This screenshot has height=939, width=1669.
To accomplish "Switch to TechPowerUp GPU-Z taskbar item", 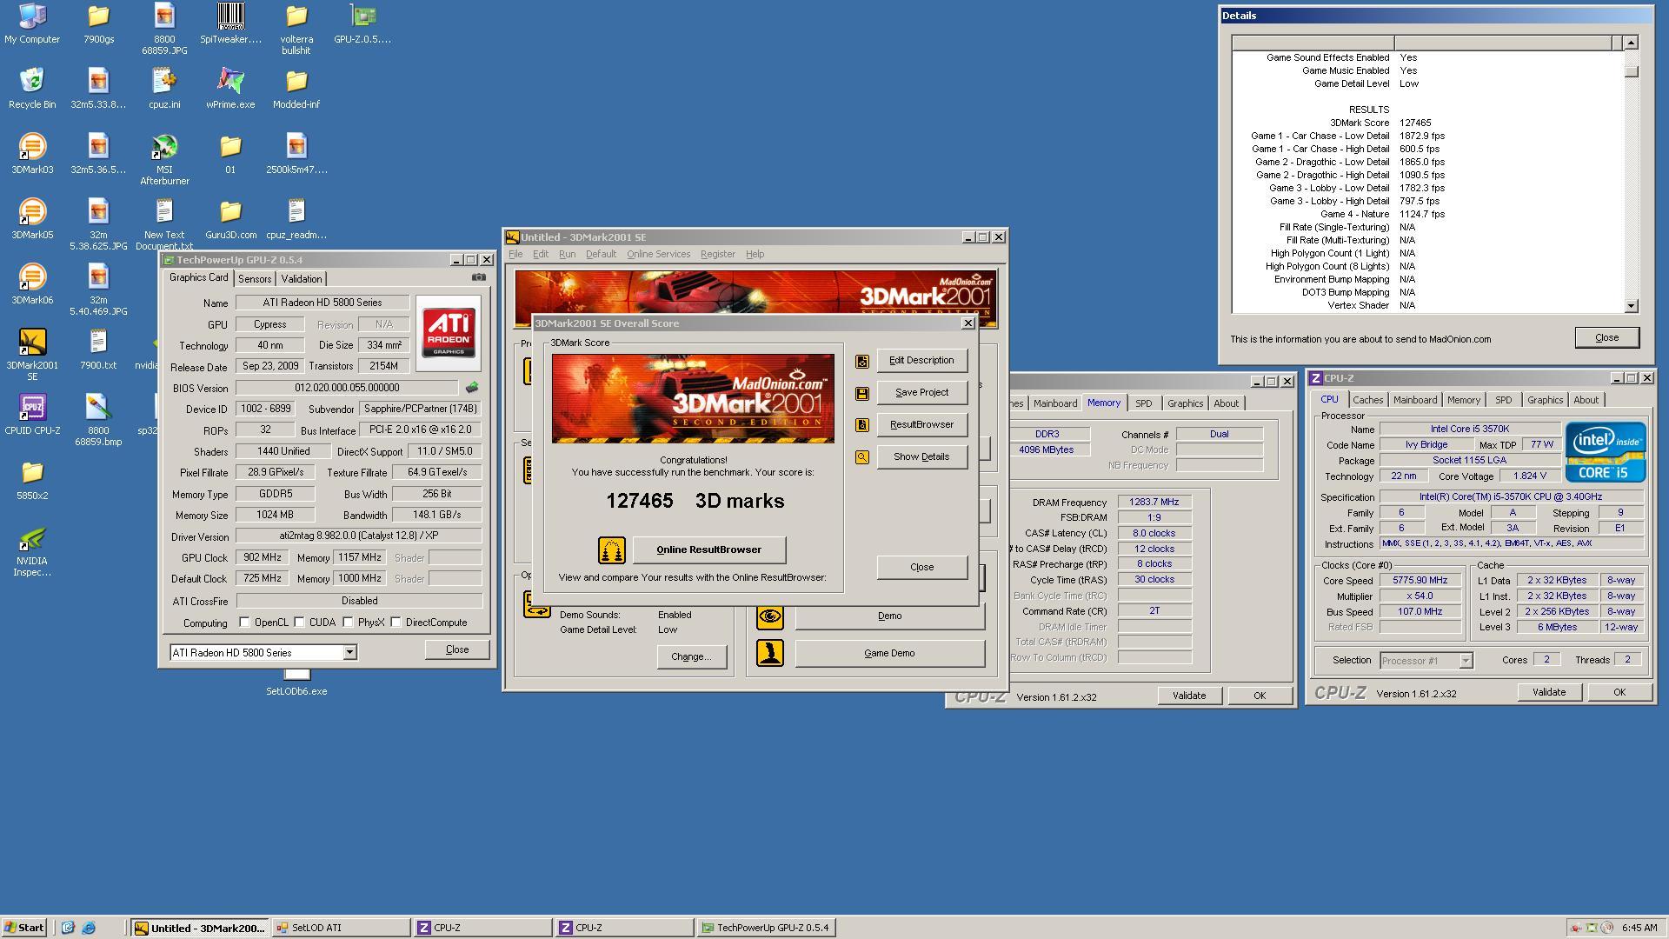I will click(766, 928).
